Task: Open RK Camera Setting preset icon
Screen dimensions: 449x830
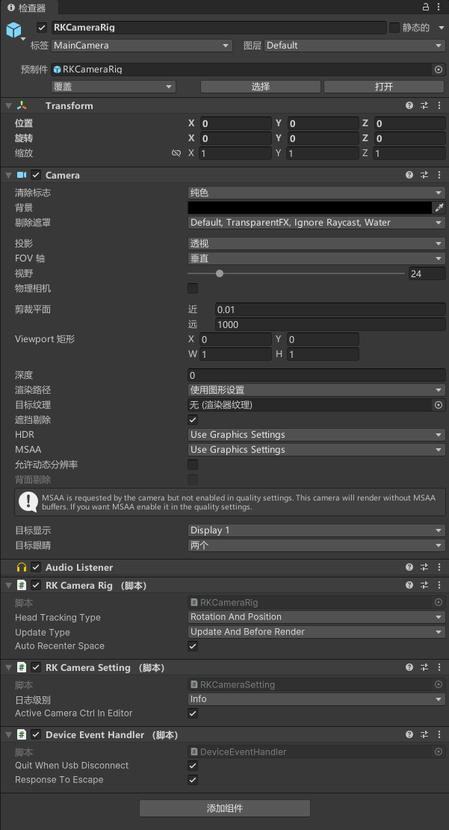Action: (424, 667)
